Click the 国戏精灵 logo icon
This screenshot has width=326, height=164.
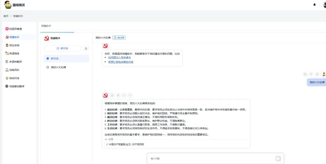[8, 5]
